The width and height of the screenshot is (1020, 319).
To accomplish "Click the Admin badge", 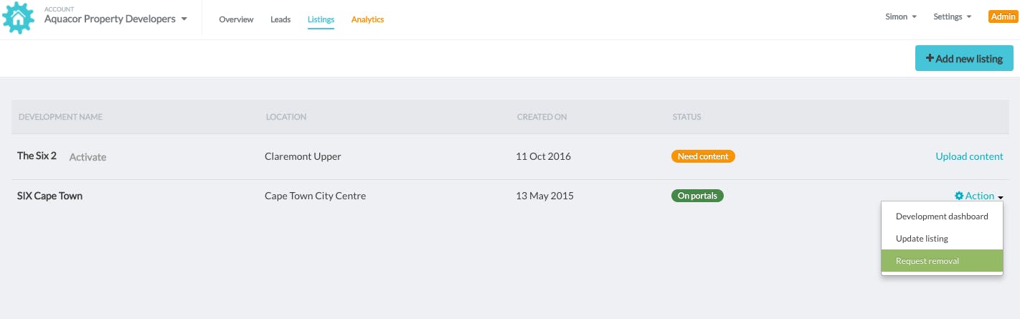I will pos(1002,16).
